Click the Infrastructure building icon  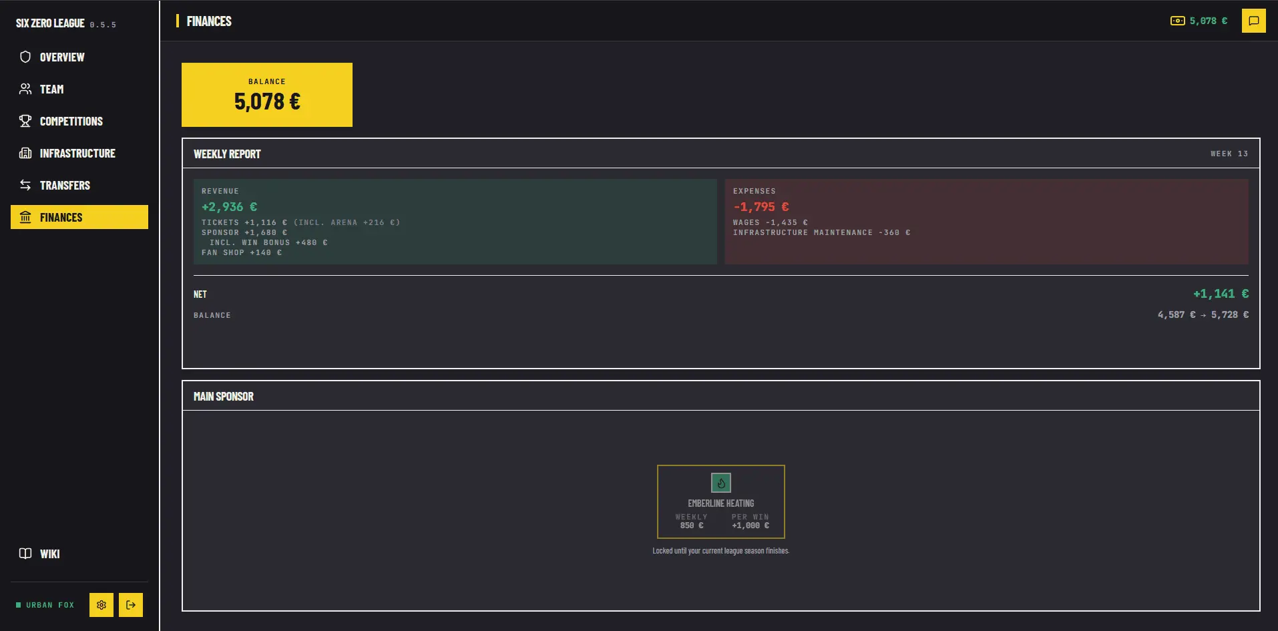25,153
